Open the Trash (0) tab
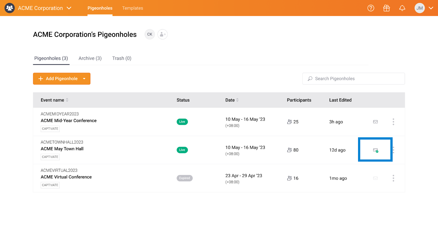 pyautogui.click(x=122, y=58)
